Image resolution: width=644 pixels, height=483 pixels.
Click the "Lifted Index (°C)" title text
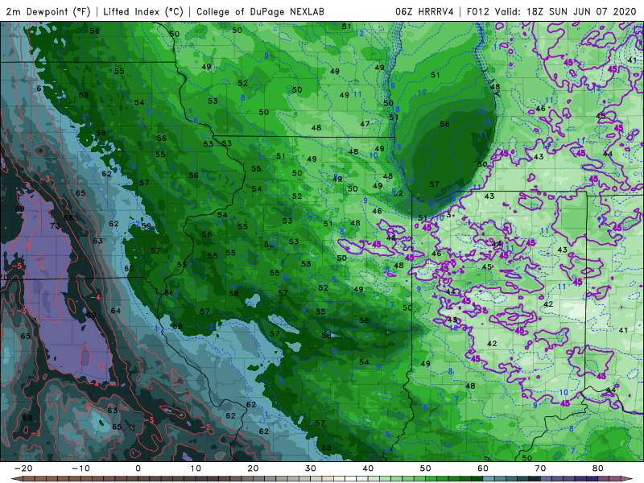(x=143, y=11)
